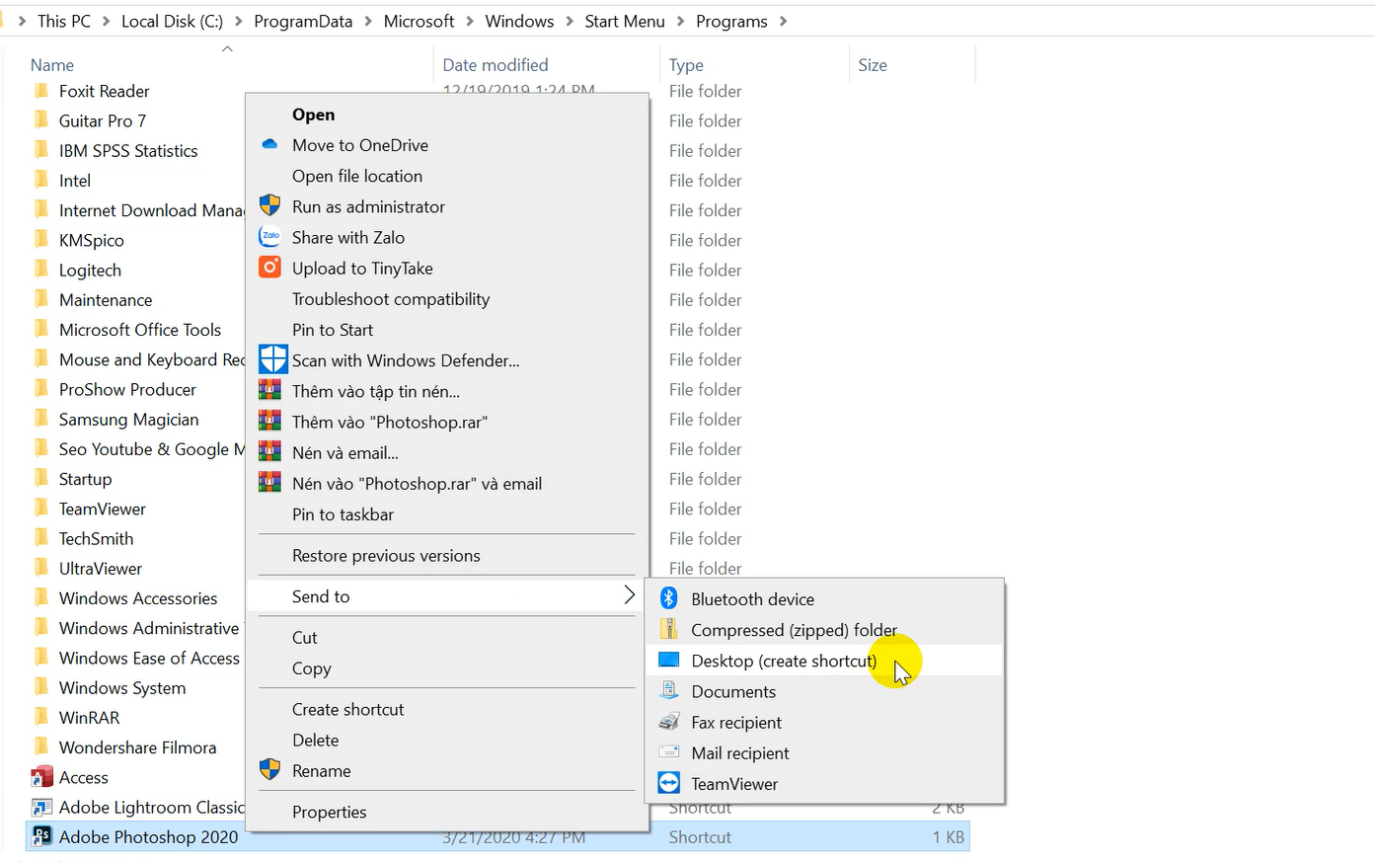The image size is (1375, 862).
Task: Select Run as administrator
Action: pyautogui.click(x=368, y=206)
